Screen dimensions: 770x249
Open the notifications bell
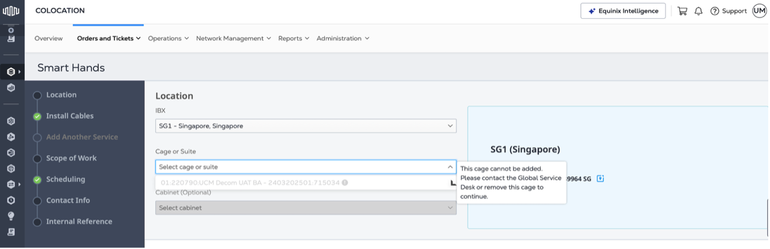click(x=698, y=11)
